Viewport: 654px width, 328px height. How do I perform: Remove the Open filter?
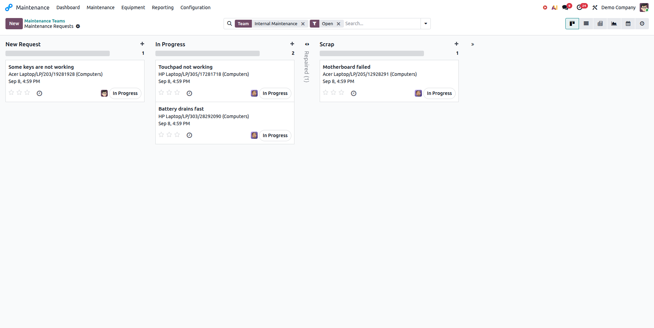pyautogui.click(x=338, y=24)
